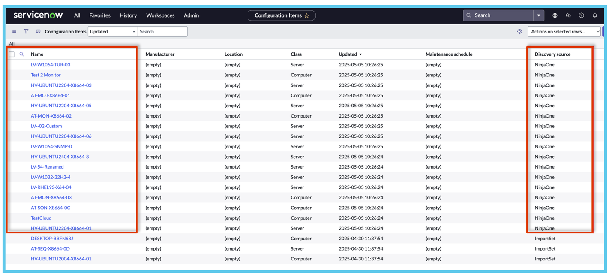Open the globe scope picker icon
The height and width of the screenshot is (278, 612).
[555, 15]
